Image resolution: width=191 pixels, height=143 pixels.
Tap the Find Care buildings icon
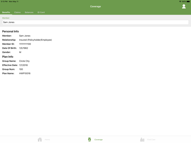(142, 140)
